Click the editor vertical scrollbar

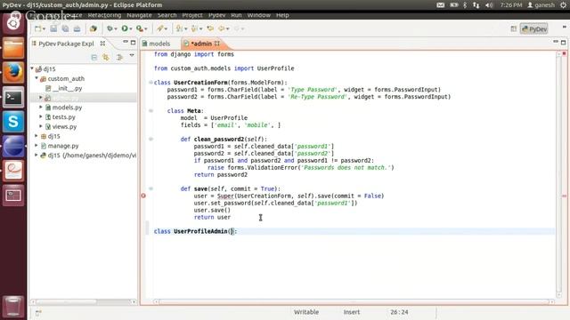[558, 174]
